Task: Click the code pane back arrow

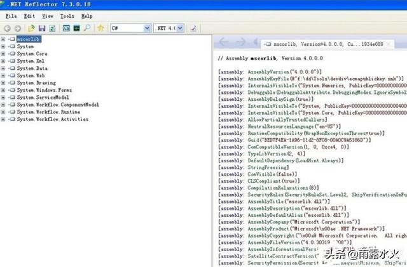Action: 224,41
